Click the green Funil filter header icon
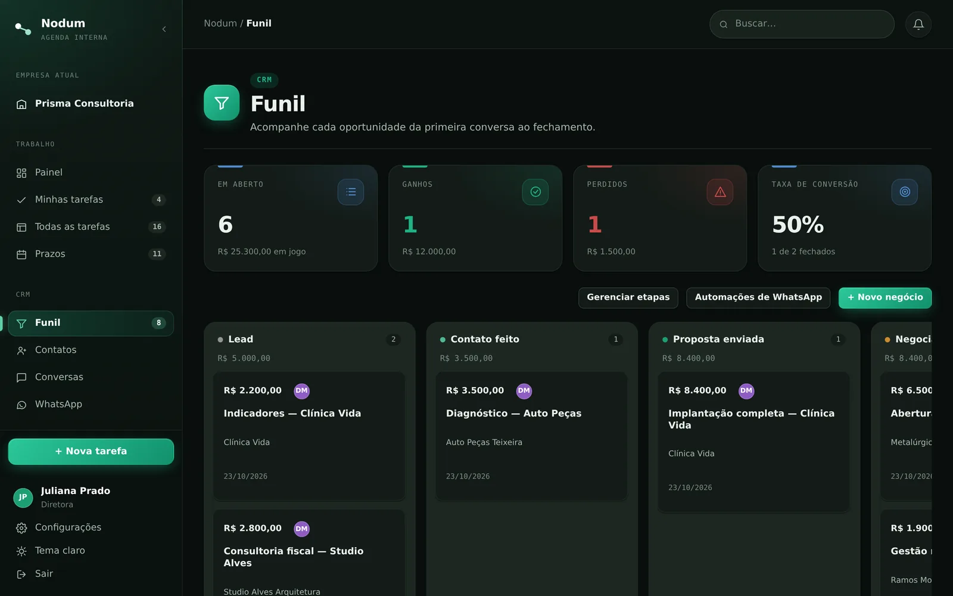 [222, 103]
